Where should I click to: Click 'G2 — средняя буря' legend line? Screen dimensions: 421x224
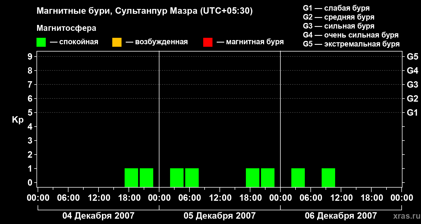click(338, 17)
